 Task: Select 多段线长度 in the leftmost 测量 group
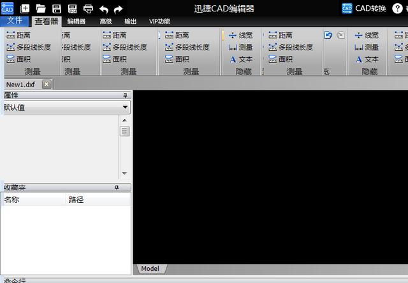click(29, 47)
